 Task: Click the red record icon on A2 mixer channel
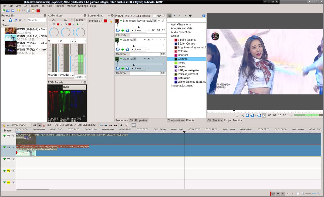[69, 24]
